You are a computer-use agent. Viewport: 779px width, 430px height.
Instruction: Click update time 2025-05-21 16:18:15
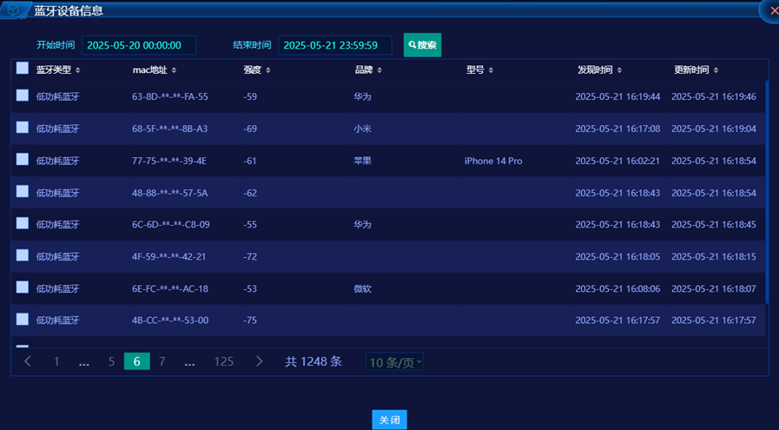pos(714,257)
